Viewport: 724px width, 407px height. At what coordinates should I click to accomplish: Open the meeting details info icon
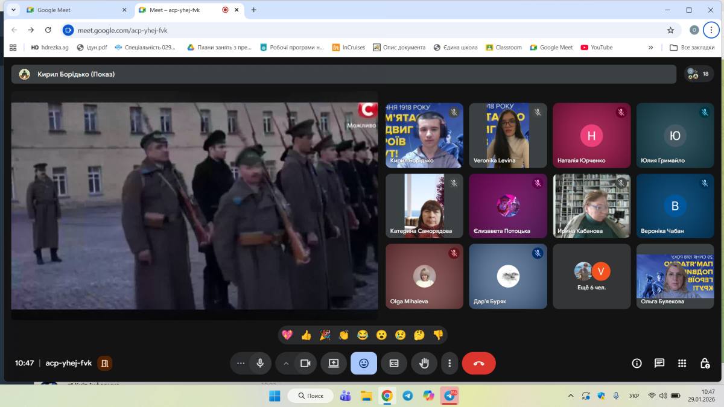point(637,363)
